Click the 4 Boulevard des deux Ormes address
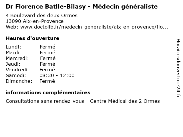Screen dimensions: 183x137 pos(41,15)
